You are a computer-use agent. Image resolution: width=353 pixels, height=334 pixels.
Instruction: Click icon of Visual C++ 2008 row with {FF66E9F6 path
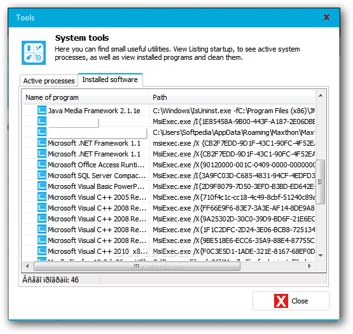click(42, 207)
